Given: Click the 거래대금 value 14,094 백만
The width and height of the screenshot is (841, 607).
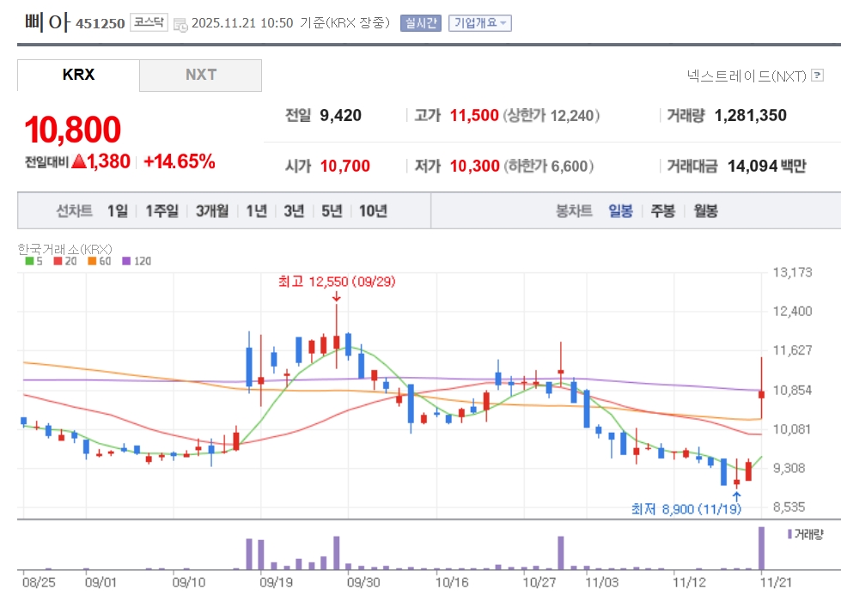Looking at the screenshot, I should (x=767, y=166).
